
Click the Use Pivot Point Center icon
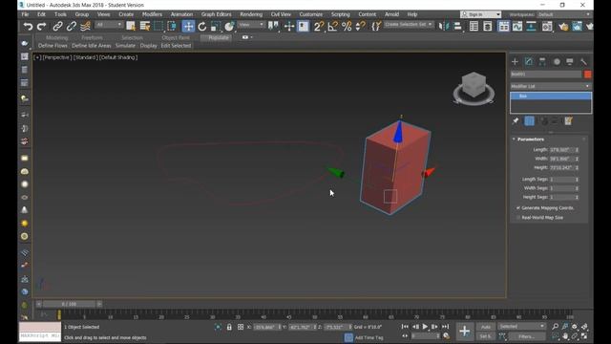273,26
